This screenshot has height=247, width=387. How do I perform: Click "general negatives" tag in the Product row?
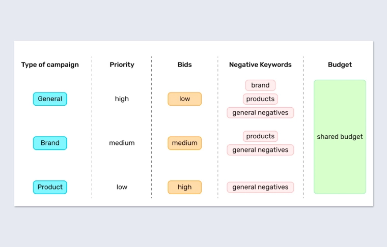click(x=260, y=187)
